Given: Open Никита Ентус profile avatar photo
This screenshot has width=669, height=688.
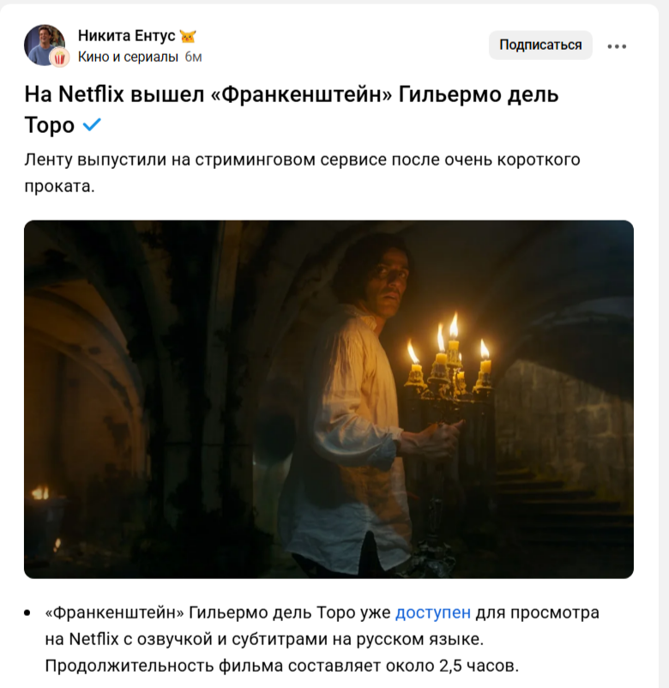Looking at the screenshot, I should (45, 45).
